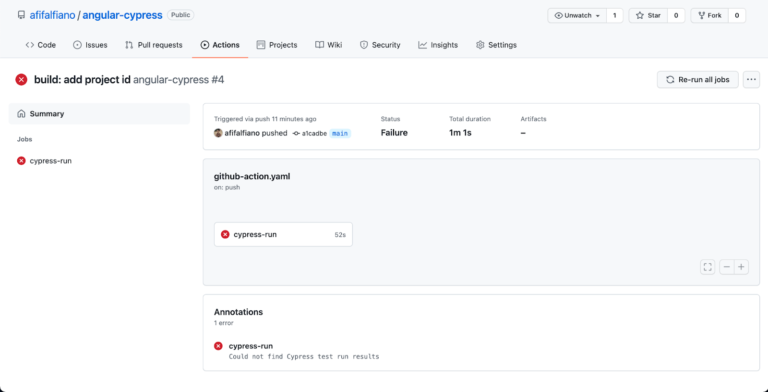Select Summary in the sidebar
Viewport: 768px width, 392px height.
(99, 114)
